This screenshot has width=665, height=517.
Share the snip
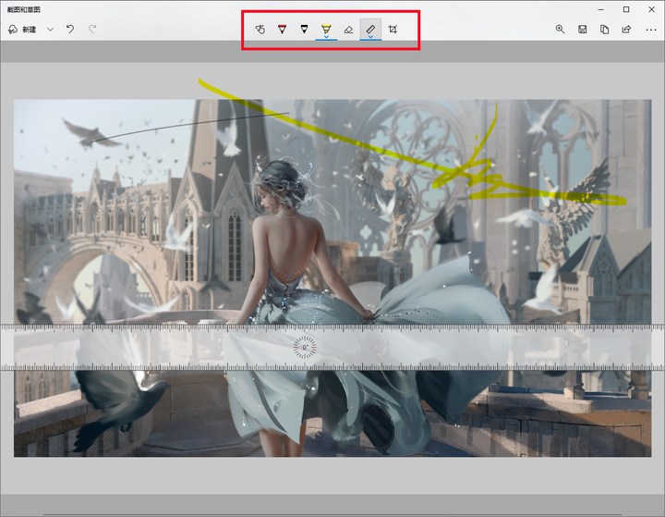coord(626,30)
